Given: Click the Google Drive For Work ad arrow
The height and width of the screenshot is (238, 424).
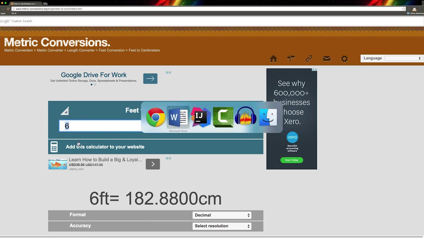Looking at the screenshot, I should tap(150, 79).
